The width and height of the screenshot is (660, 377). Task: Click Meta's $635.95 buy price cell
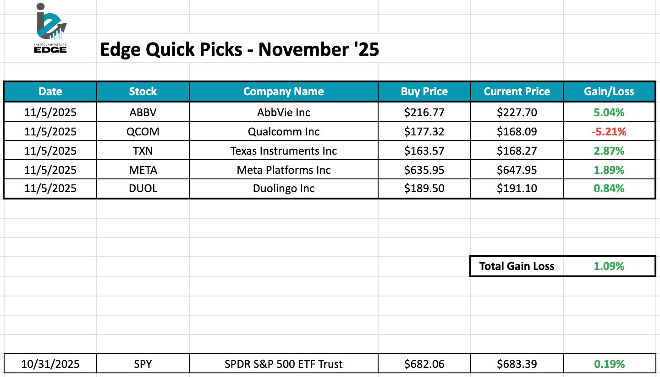point(424,170)
